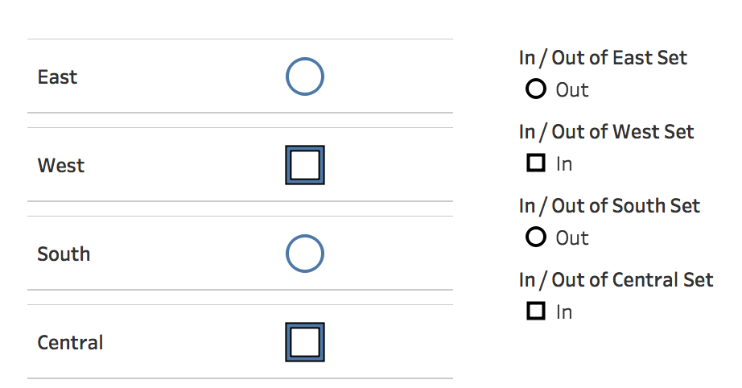The height and width of the screenshot is (388, 742).
Task: Click the In / Out of Central Set title
Action: (x=616, y=280)
